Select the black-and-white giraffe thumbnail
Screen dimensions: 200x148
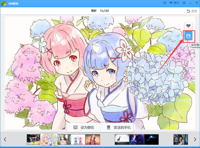[122, 139]
